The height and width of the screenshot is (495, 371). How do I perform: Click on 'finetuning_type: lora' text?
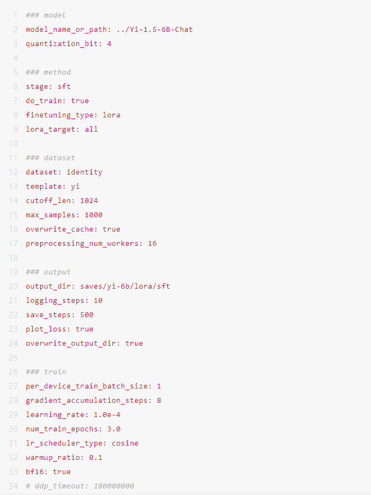73,115
